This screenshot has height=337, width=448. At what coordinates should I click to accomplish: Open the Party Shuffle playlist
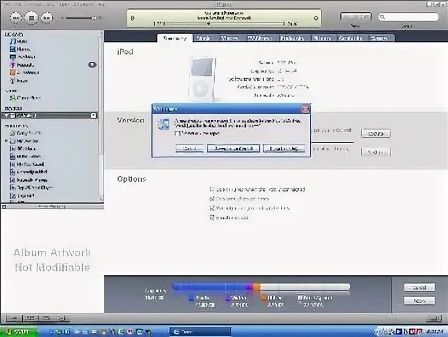tap(25, 133)
